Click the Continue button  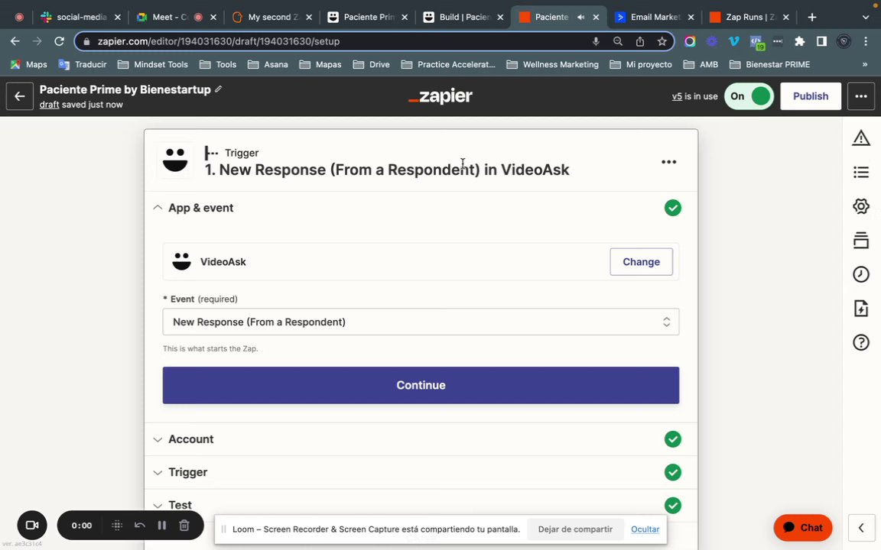click(421, 385)
